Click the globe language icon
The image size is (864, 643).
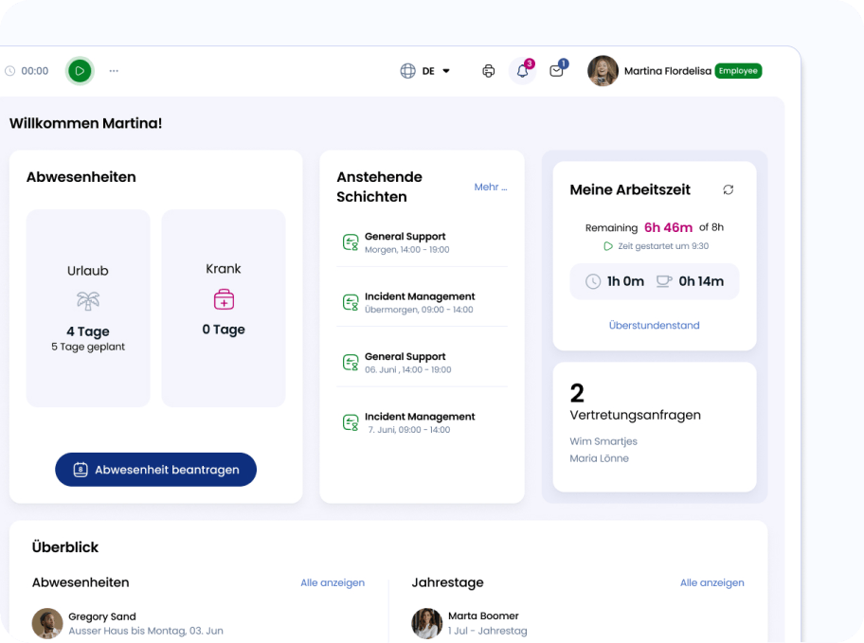click(408, 71)
